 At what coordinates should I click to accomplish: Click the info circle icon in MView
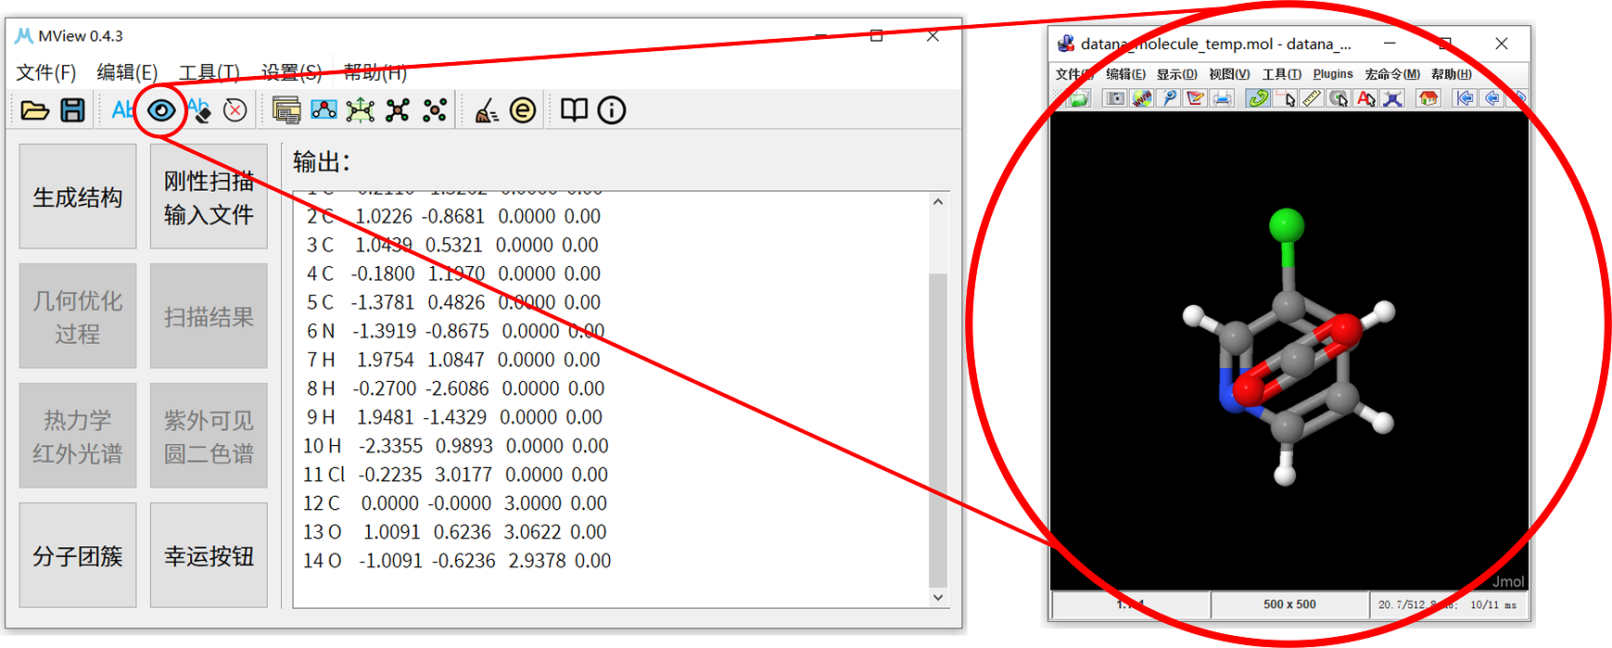click(612, 110)
